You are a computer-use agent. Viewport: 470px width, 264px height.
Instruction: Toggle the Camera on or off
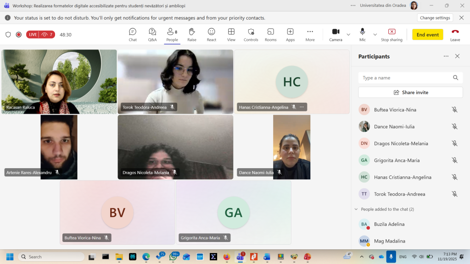[x=336, y=34]
